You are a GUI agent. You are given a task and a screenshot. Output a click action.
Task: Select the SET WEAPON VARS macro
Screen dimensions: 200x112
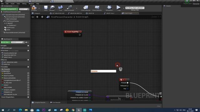pos(10,62)
